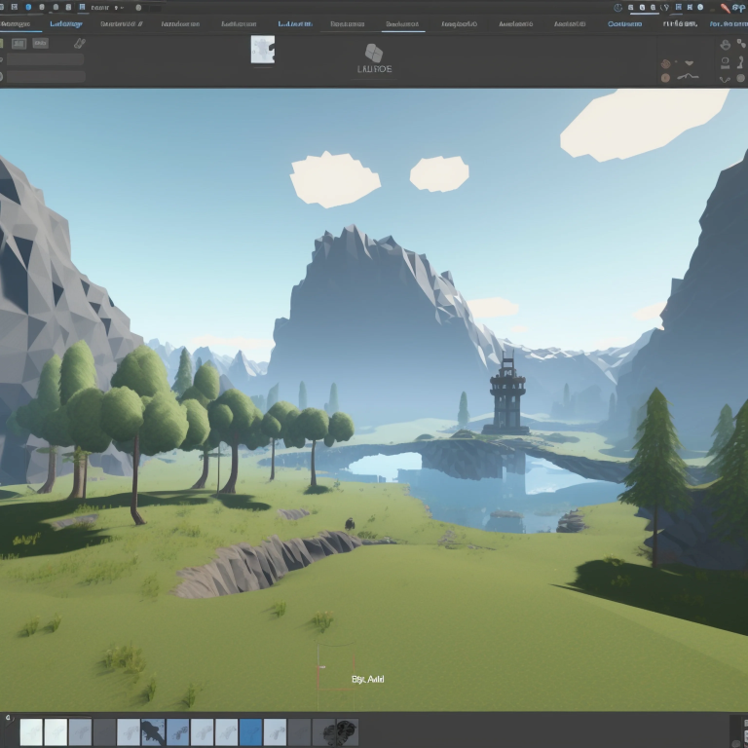
Task: Click the round head icon in the top row of the right edge panel
Action: click(x=725, y=45)
